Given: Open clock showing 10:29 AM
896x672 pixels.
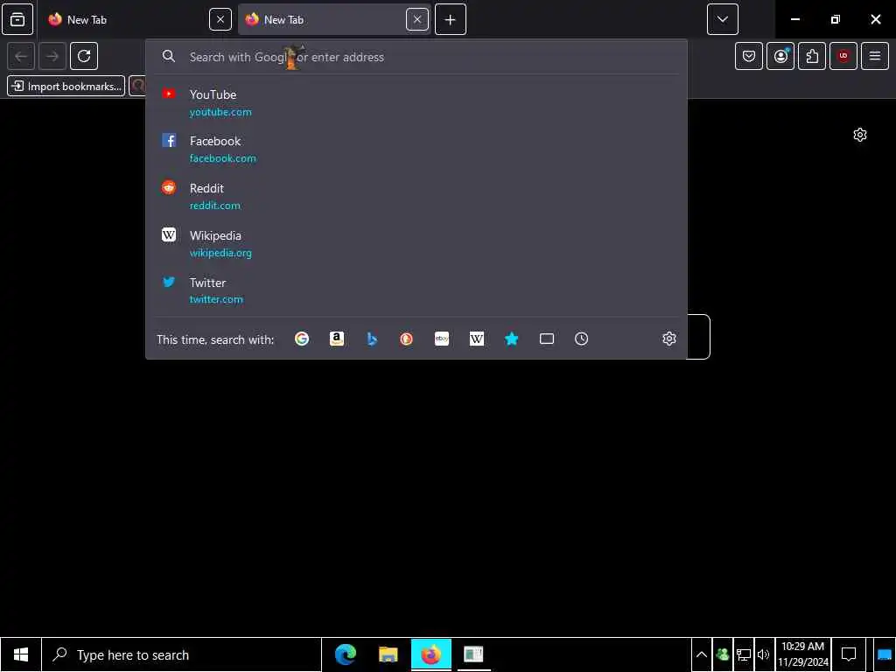Looking at the screenshot, I should (803, 654).
